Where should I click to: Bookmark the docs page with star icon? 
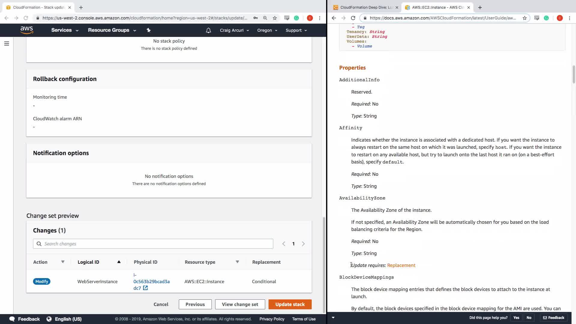[524, 18]
